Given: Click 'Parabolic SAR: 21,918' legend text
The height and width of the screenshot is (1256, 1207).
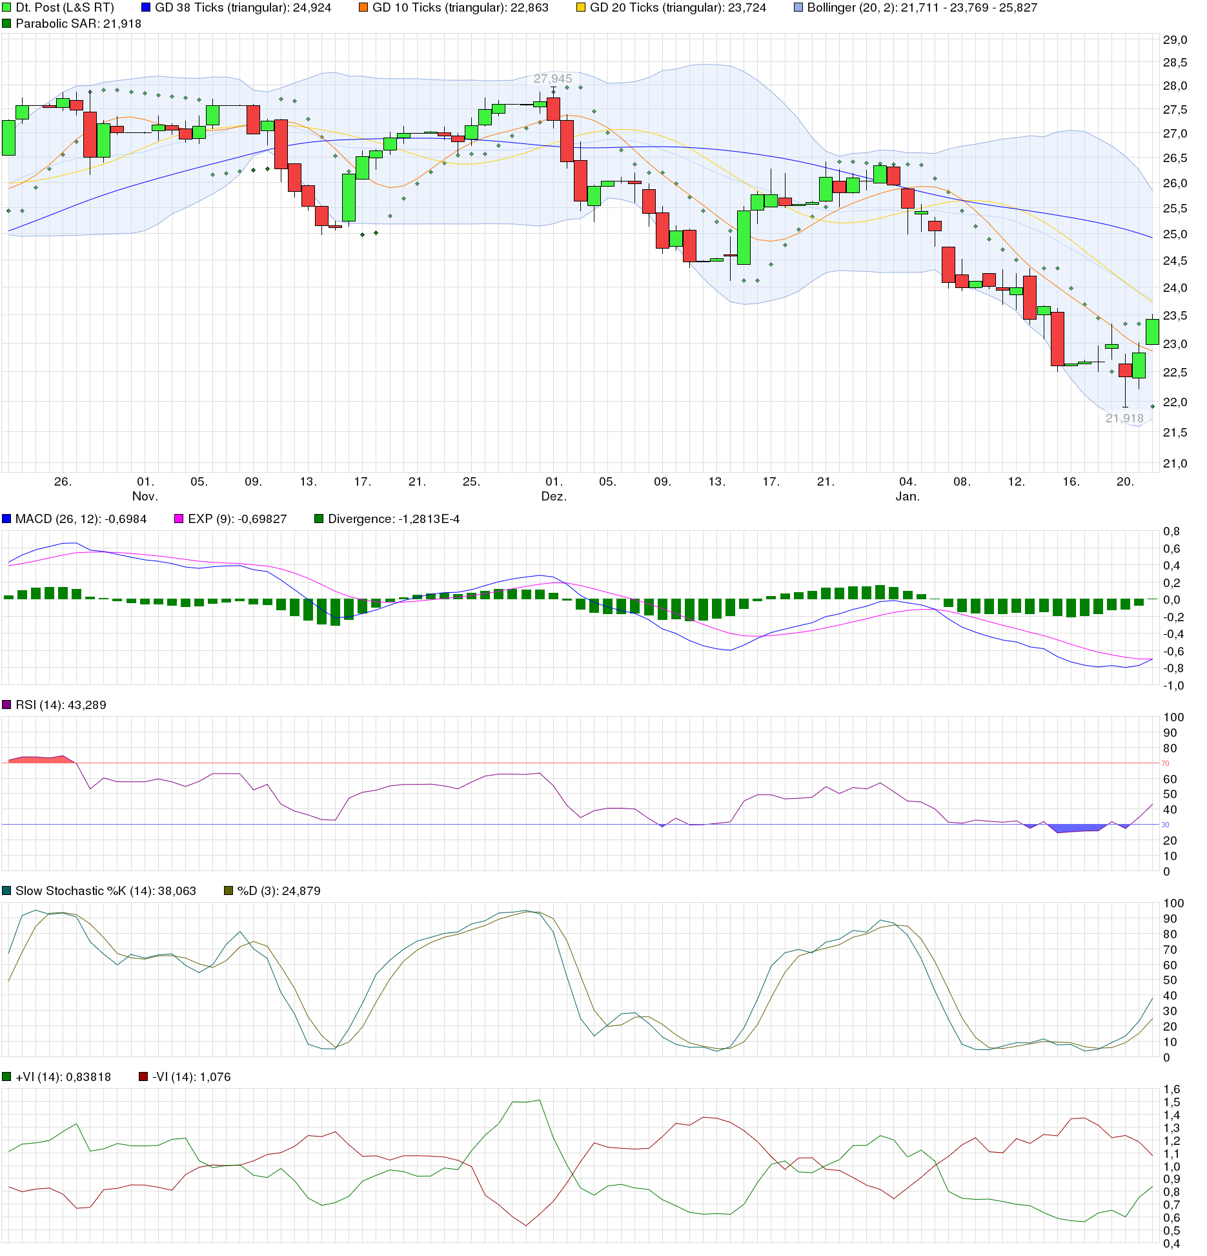Looking at the screenshot, I should pyautogui.click(x=78, y=23).
